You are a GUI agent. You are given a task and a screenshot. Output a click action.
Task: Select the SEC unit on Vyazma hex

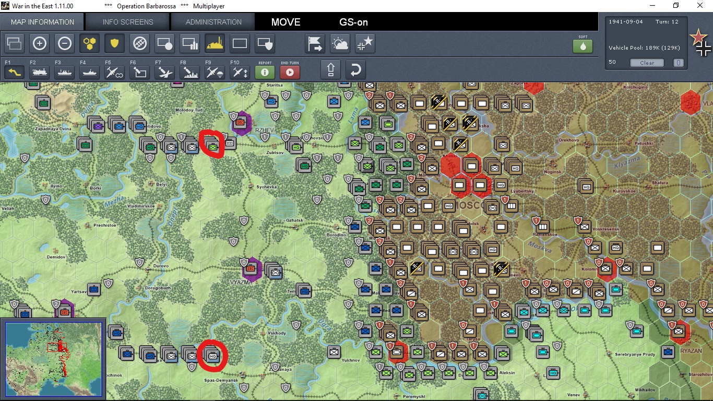point(251,268)
